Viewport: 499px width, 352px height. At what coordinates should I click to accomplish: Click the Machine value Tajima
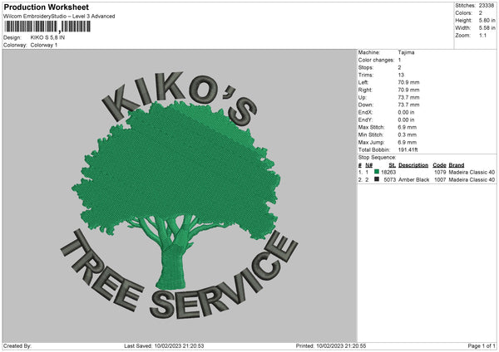pos(407,52)
